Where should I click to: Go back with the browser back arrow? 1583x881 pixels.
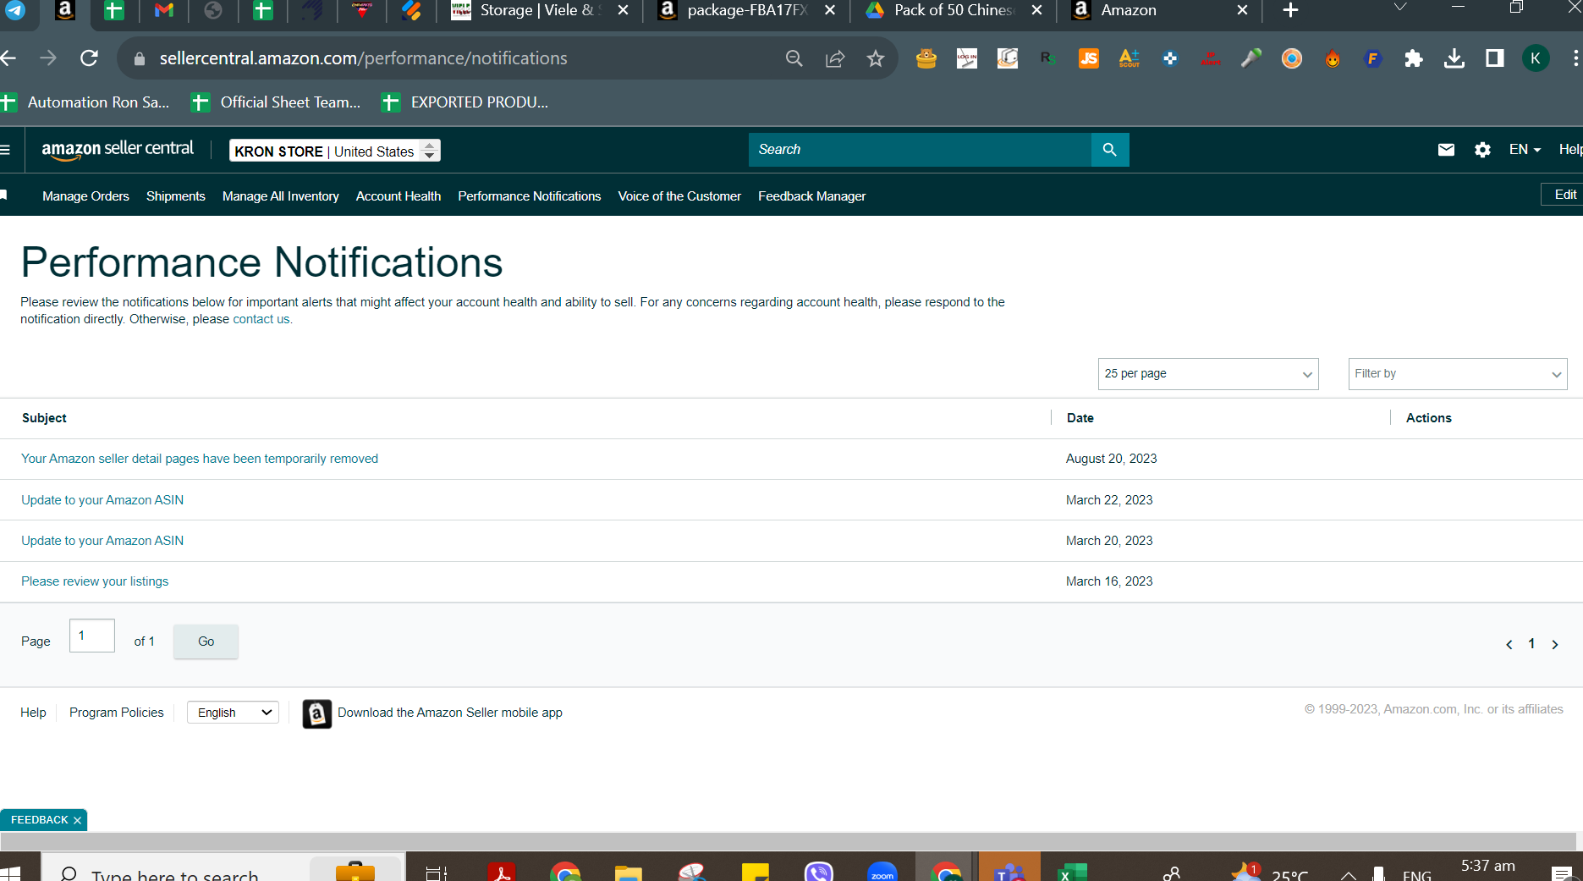pos(8,58)
